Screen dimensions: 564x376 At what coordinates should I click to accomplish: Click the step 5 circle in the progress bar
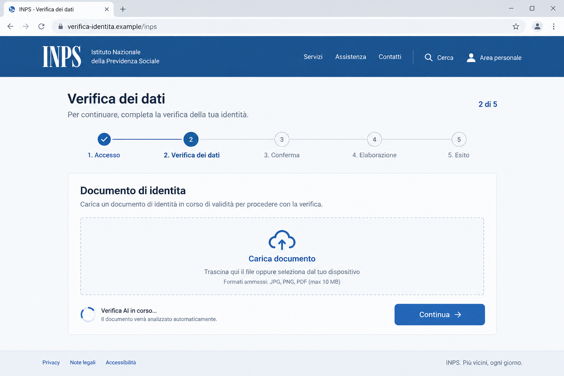pyautogui.click(x=459, y=140)
